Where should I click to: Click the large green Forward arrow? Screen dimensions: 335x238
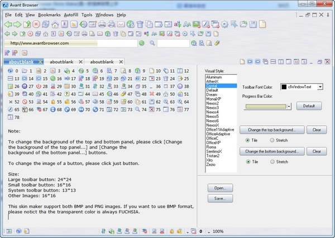coord(17,25)
